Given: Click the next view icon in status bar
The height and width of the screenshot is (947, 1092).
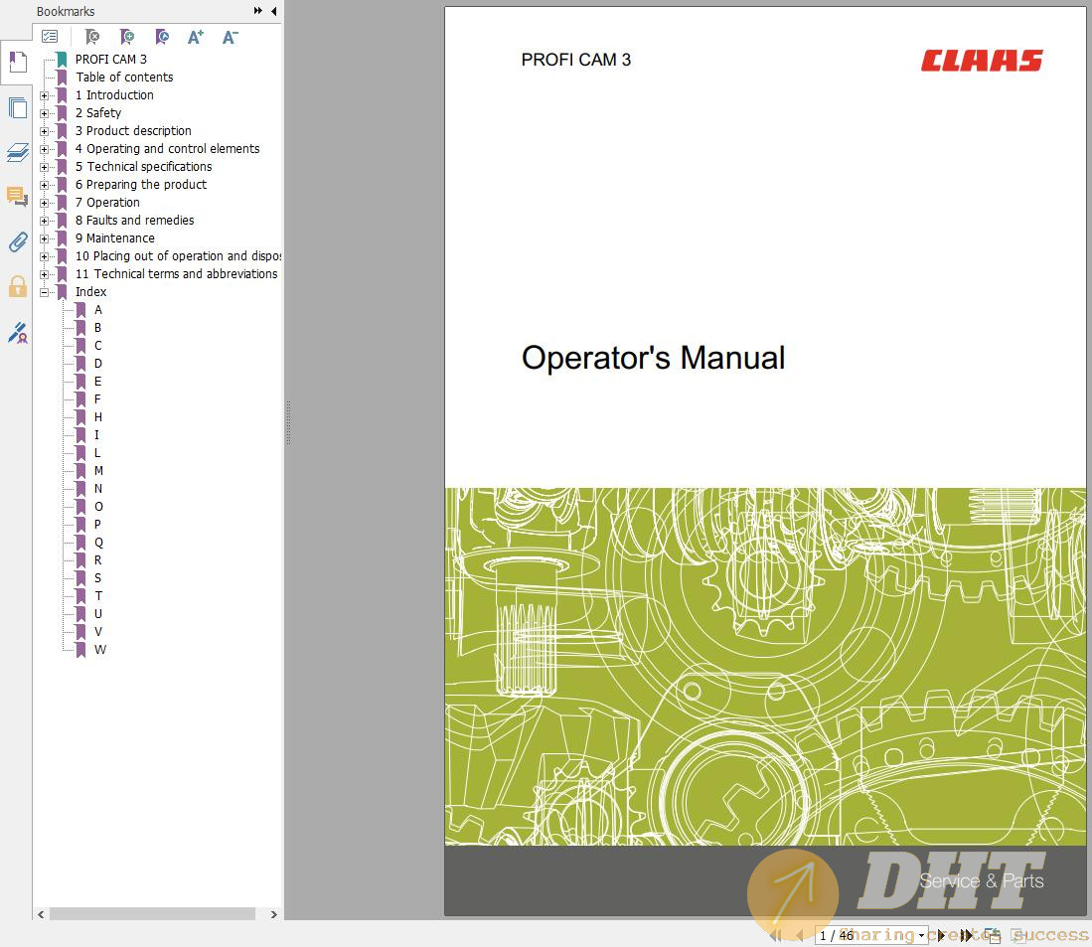Looking at the screenshot, I should pyautogui.click(x=1017, y=935).
